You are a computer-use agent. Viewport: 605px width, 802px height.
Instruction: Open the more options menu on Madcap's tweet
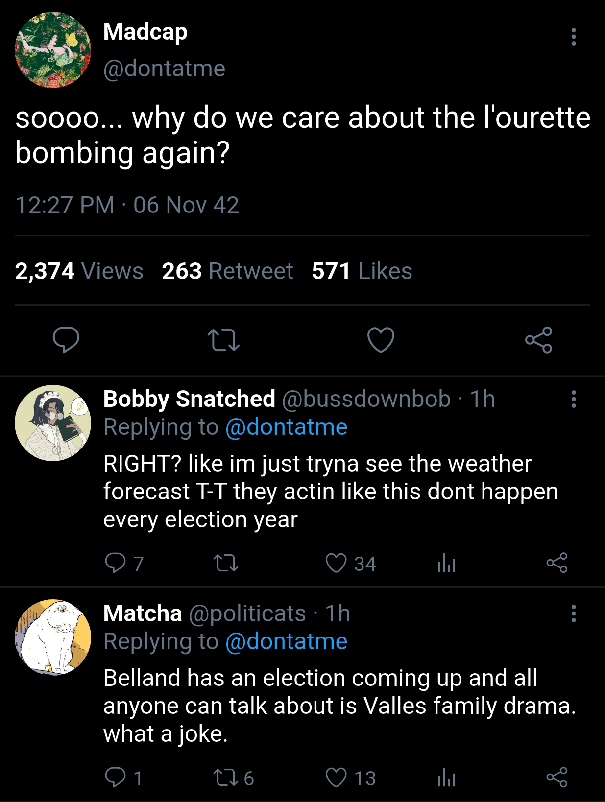pos(574,37)
